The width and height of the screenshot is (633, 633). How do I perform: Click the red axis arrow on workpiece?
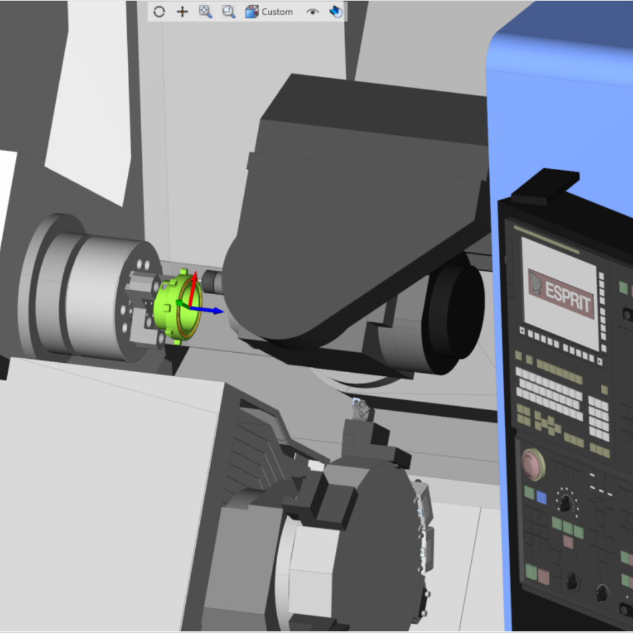(x=194, y=284)
